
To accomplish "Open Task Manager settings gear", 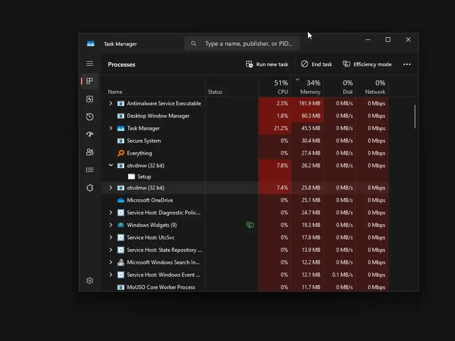I will point(90,281).
